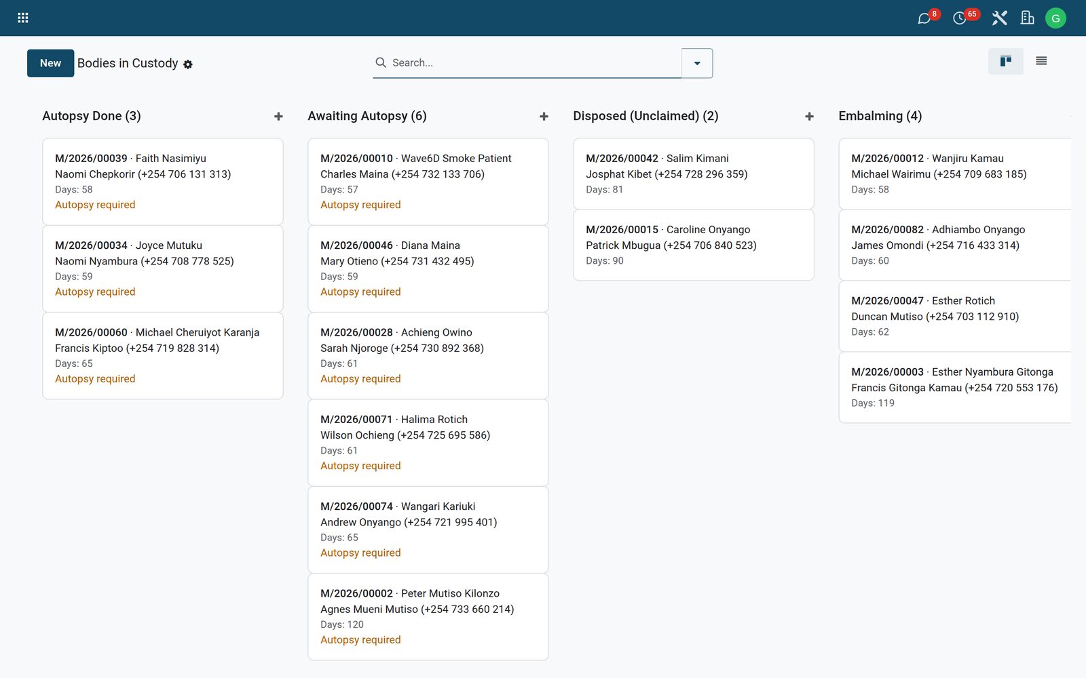The image size is (1086, 678).
Task: Open card M/2026/00042 Salim Kimani
Action: click(694, 174)
